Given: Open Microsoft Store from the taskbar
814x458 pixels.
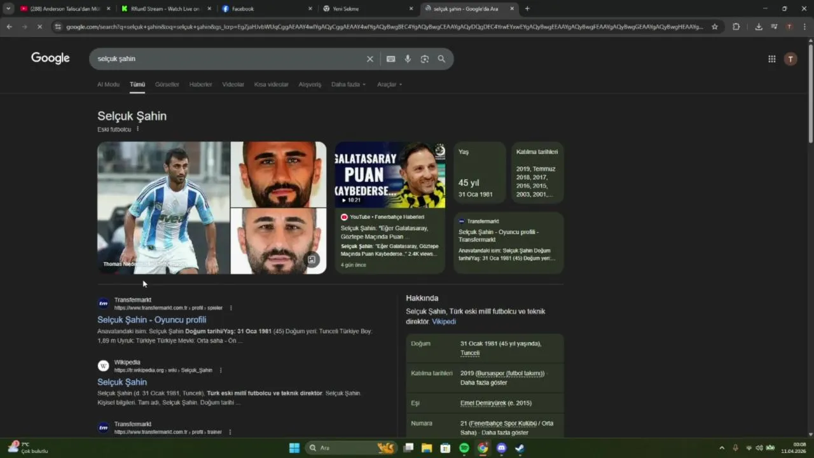Looking at the screenshot, I should 445,448.
